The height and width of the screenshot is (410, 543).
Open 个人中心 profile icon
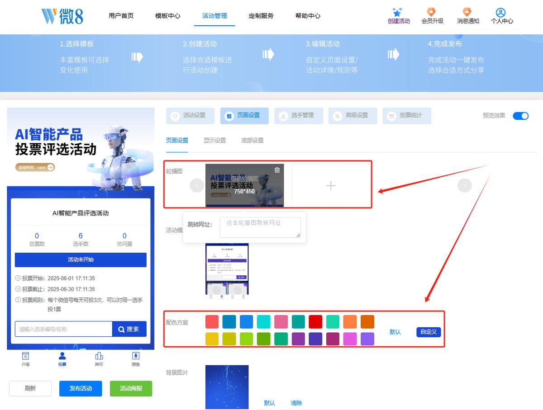pos(500,12)
